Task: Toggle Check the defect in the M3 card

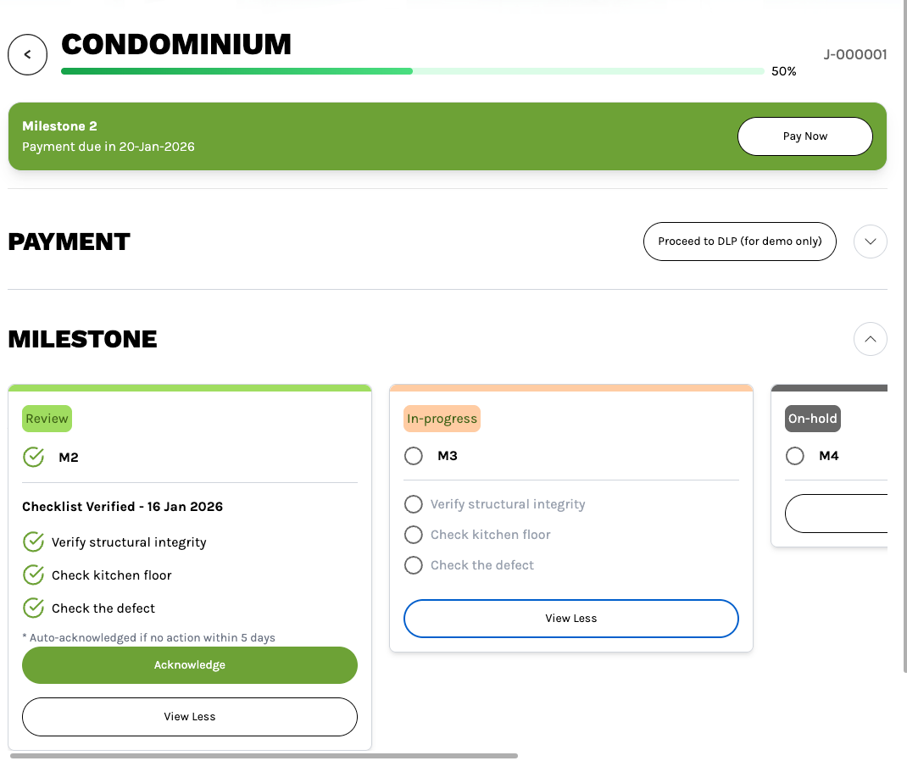Action: [x=414, y=566]
